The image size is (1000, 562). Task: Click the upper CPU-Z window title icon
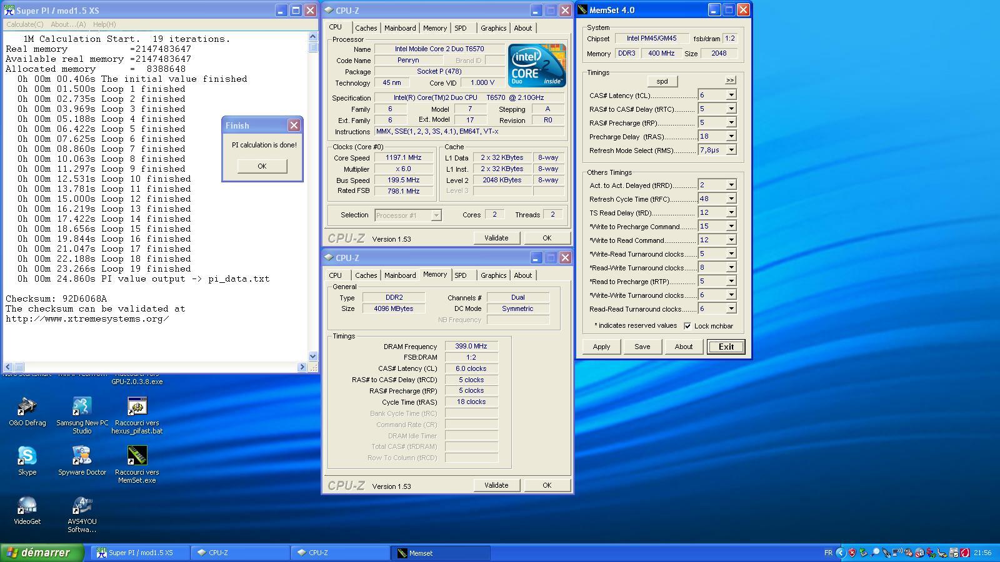pos(329,10)
